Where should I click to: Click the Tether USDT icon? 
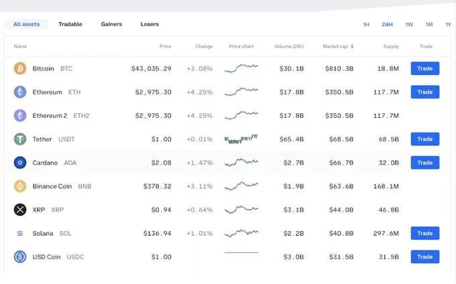click(x=20, y=139)
